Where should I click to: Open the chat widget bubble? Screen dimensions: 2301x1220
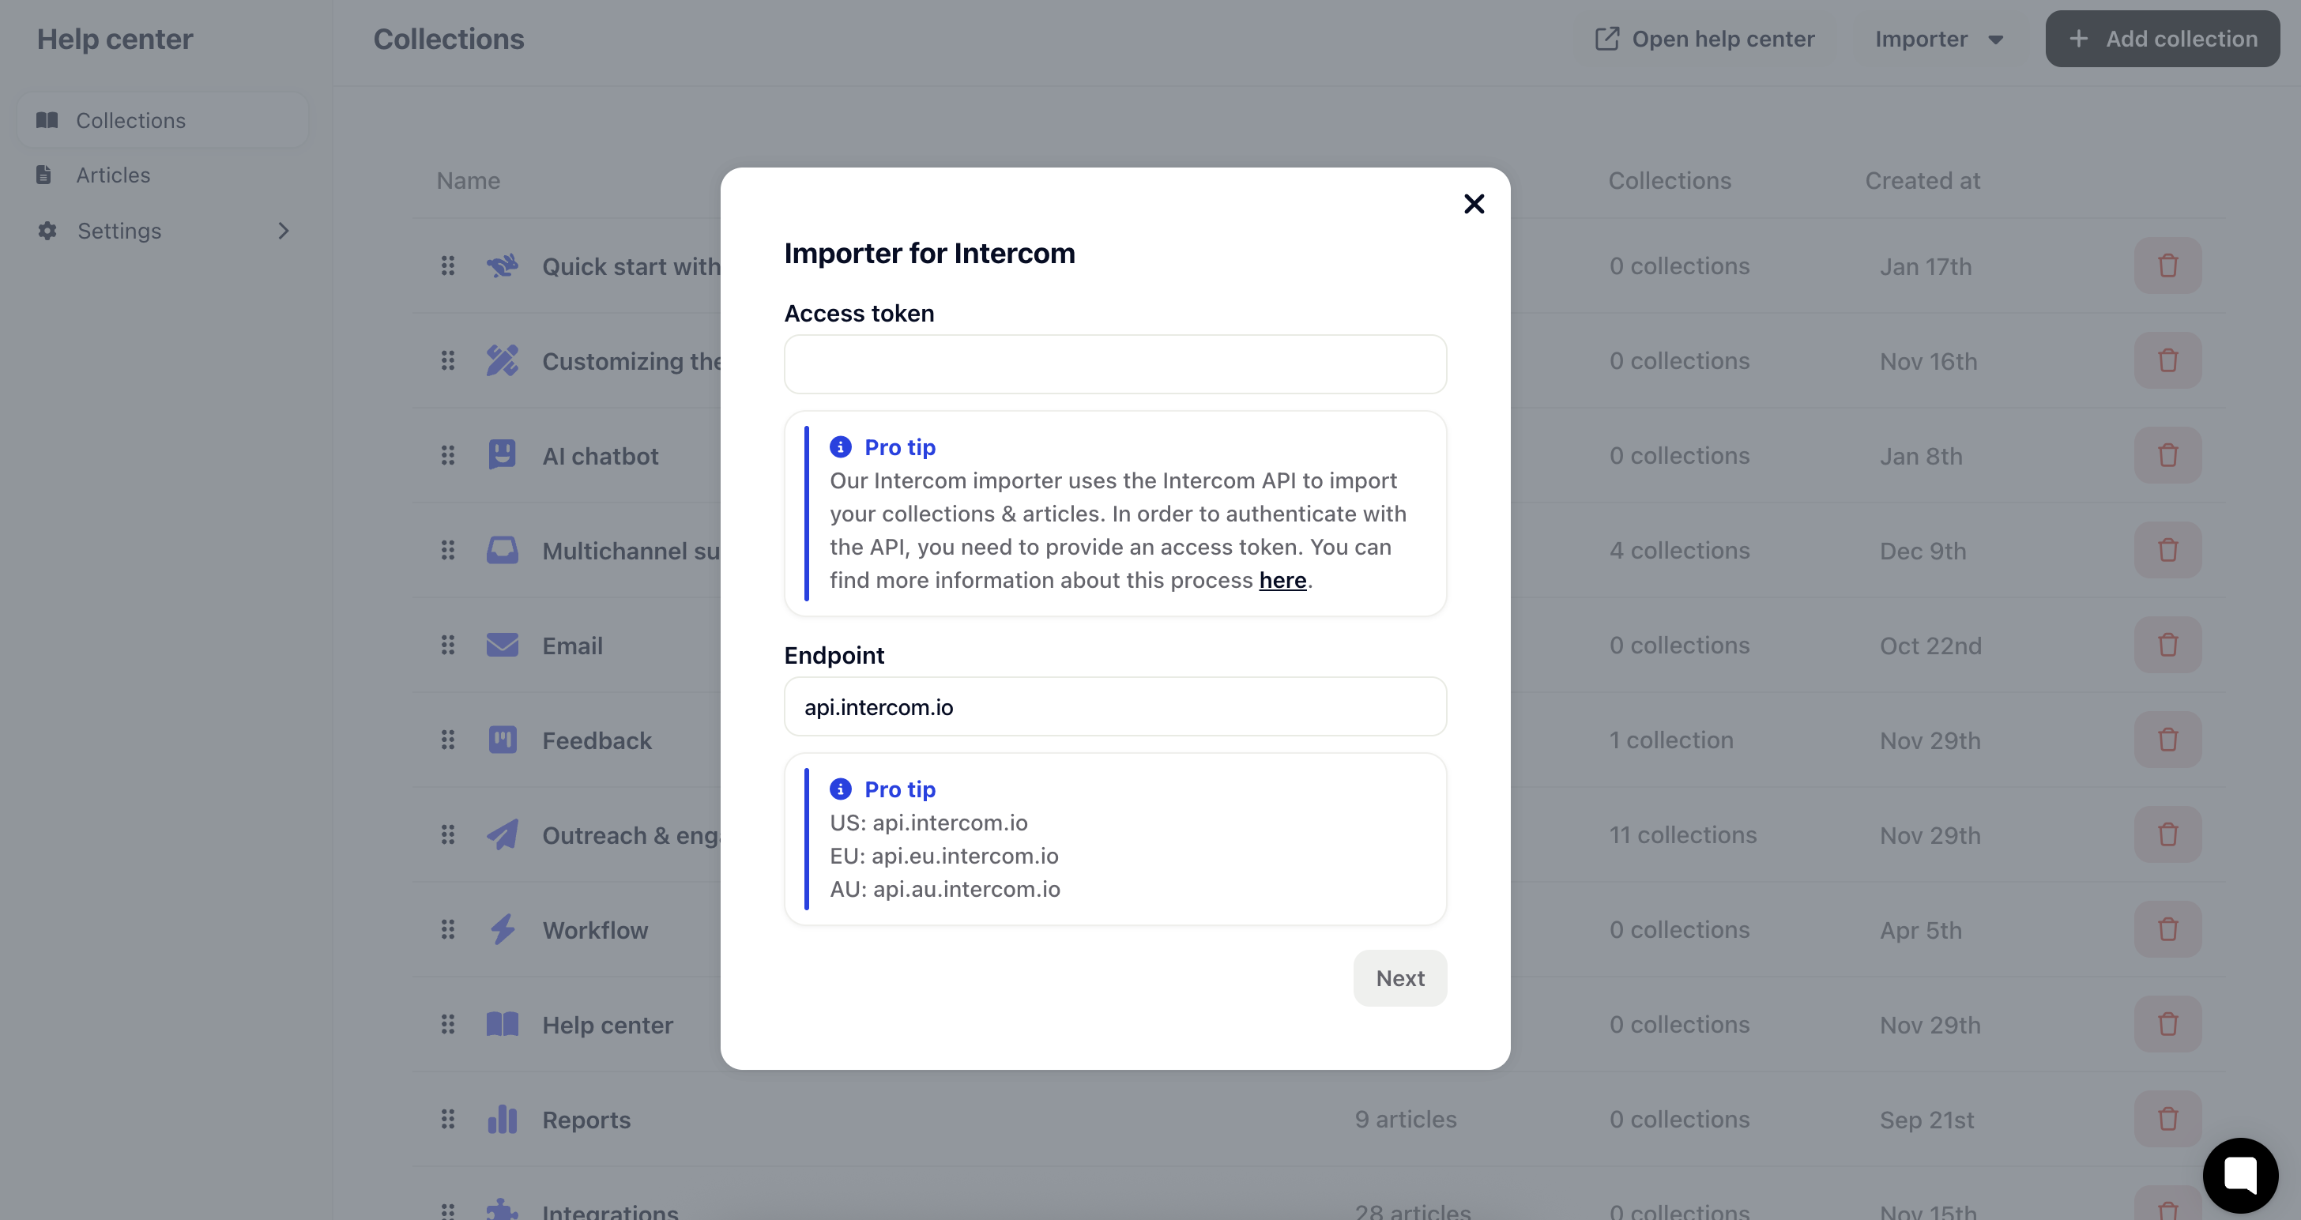(2240, 1174)
